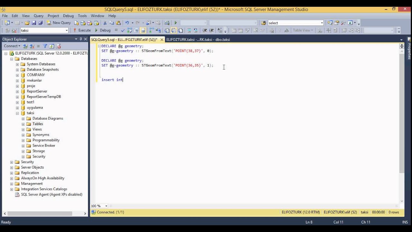Switch to the ELIFOZTURK.taksi dbo.taksi tab
412x232 pixels.
[198, 39]
